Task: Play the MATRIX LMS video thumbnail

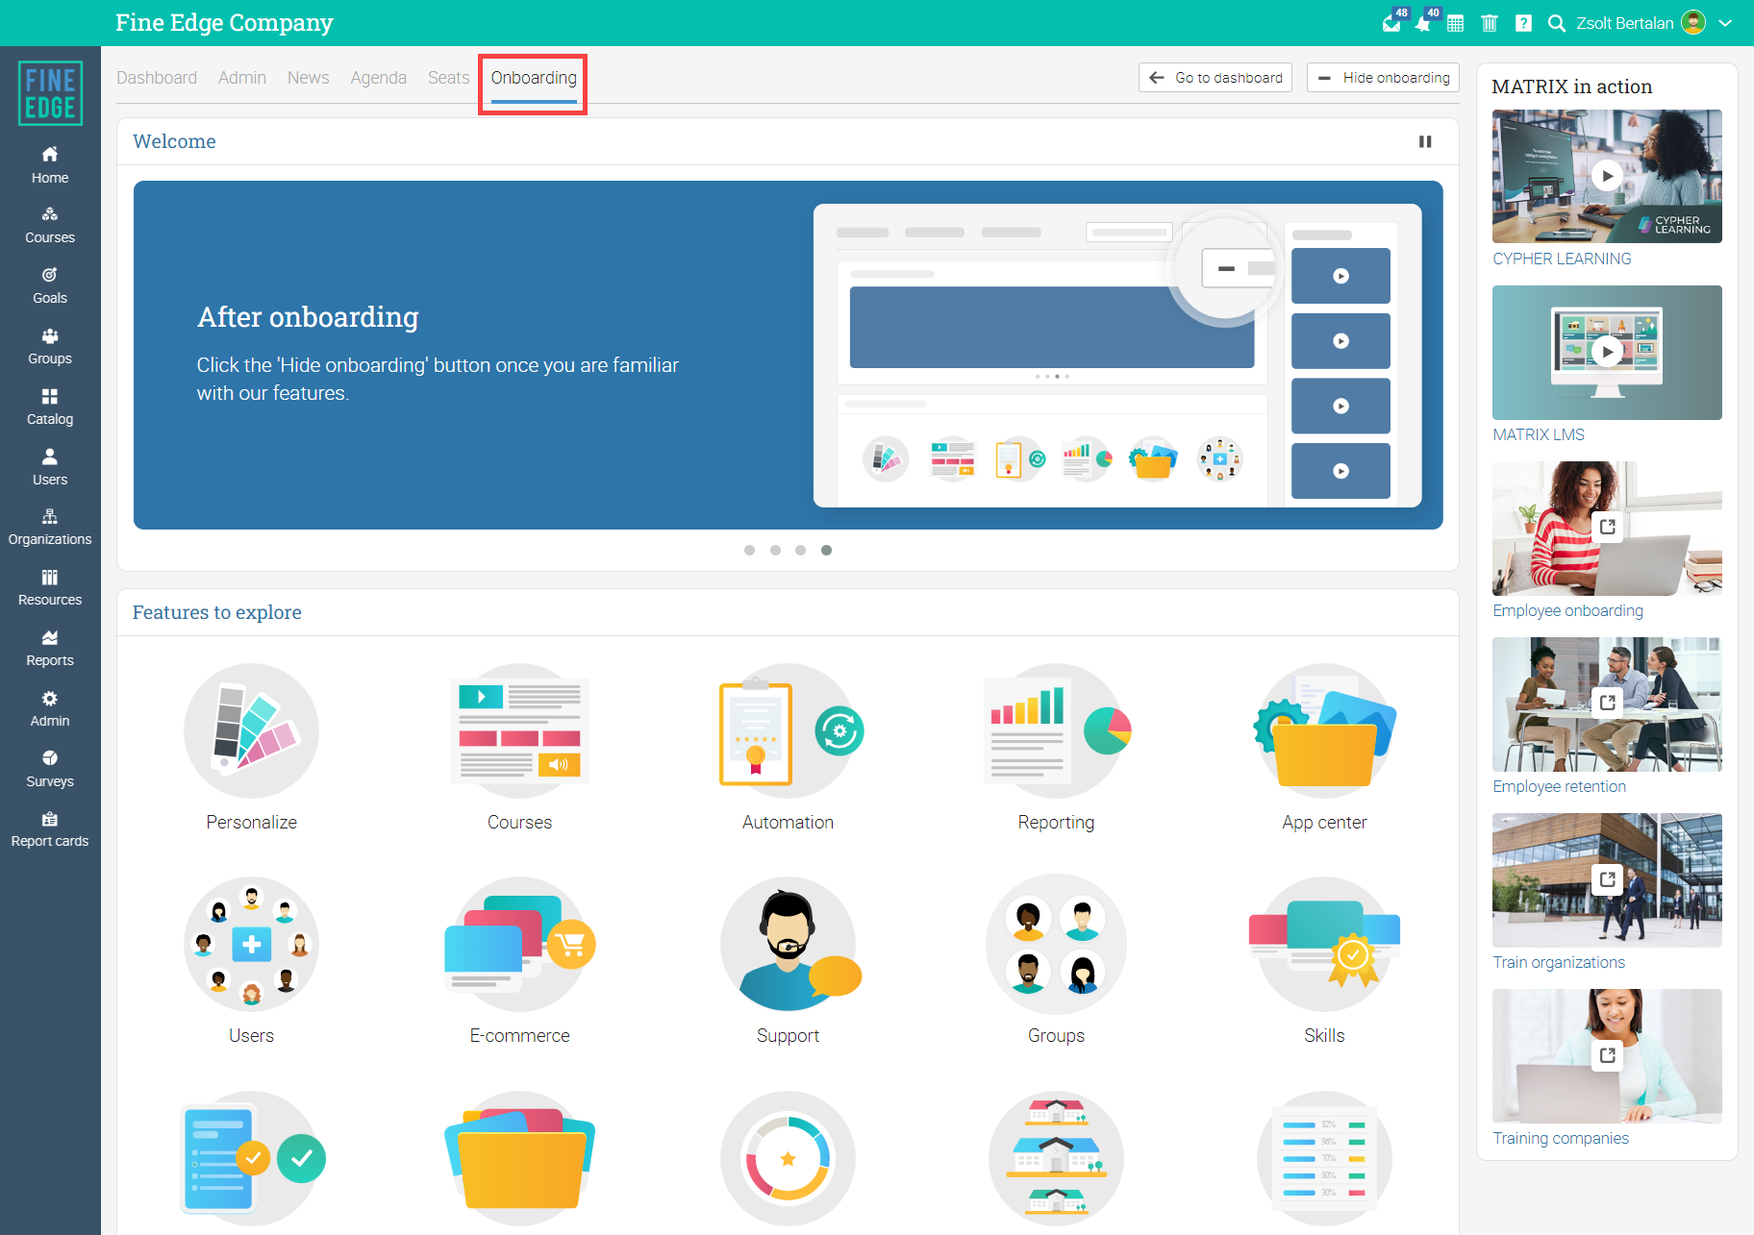Action: (1607, 352)
